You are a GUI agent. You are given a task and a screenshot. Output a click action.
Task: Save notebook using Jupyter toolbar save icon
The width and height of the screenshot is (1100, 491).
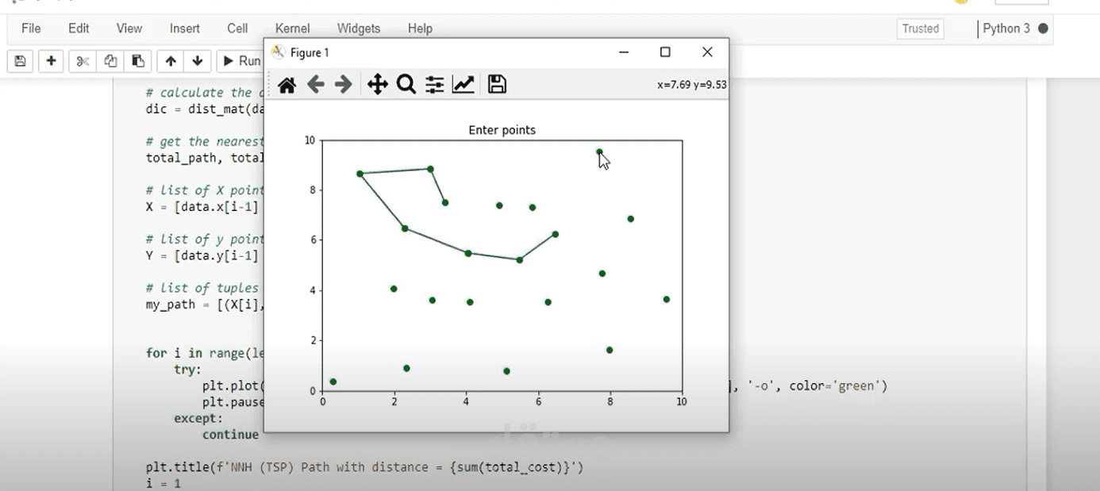(21, 61)
